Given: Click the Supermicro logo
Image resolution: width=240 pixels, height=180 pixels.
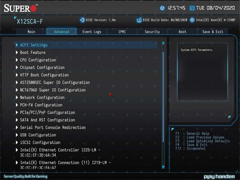Looking at the screenshot, I should pos(21,8).
